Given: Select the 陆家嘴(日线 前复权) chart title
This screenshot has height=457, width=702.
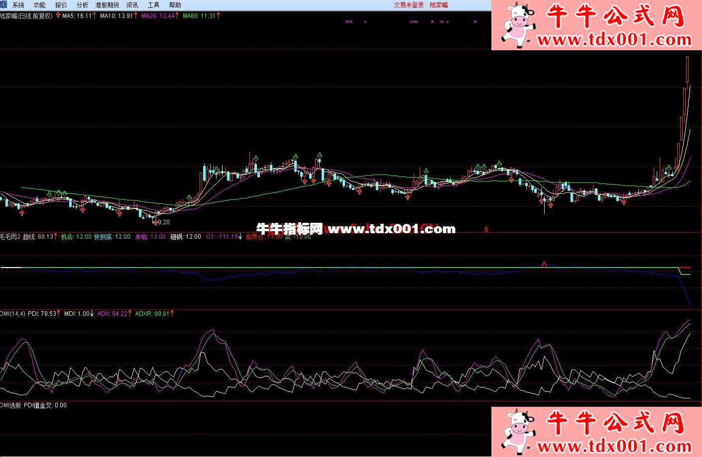Looking at the screenshot, I should 26,16.
